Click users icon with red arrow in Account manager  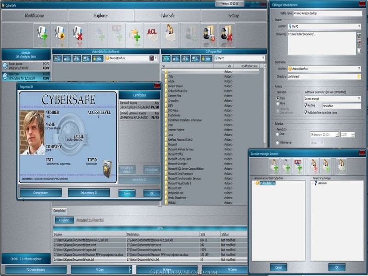314,167
